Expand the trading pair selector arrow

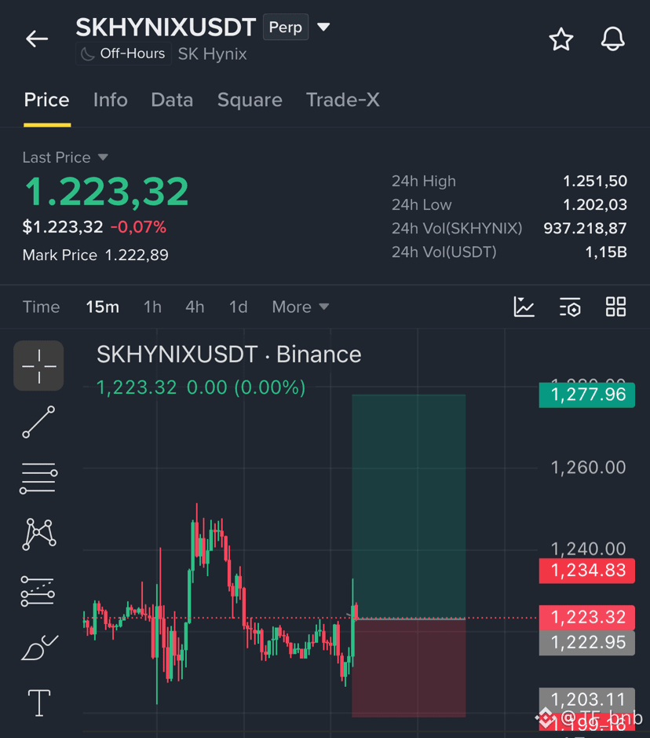coord(323,28)
